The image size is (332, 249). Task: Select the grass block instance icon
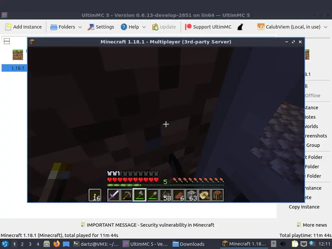coord(18,55)
